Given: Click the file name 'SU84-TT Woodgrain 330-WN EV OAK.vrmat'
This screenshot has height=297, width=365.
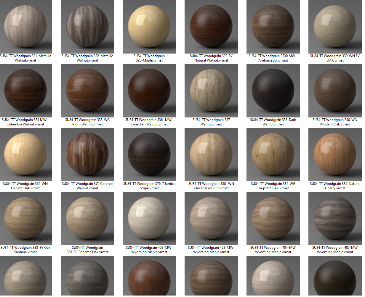Looking at the screenshot, I should coord(335,58).
